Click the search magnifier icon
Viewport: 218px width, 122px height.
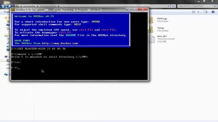point(215,6)
